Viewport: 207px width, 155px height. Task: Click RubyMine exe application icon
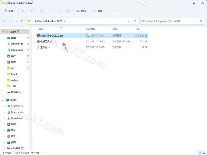coord(38,35)
